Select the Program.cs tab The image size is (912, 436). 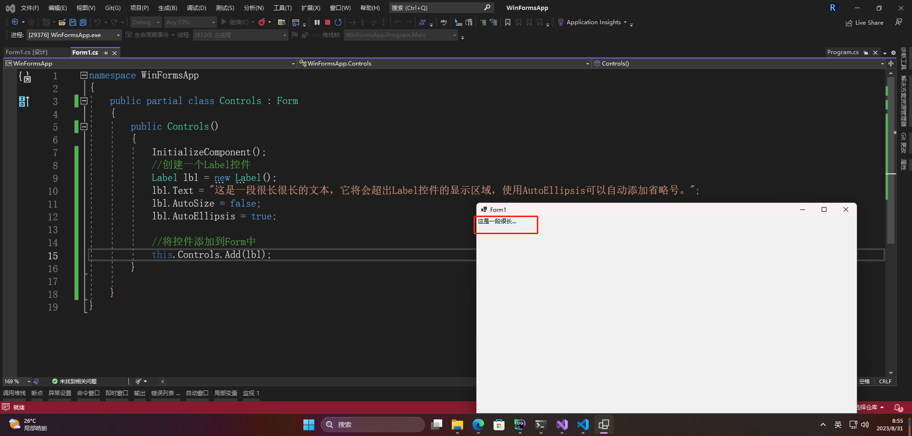click(x=843, y=52)
